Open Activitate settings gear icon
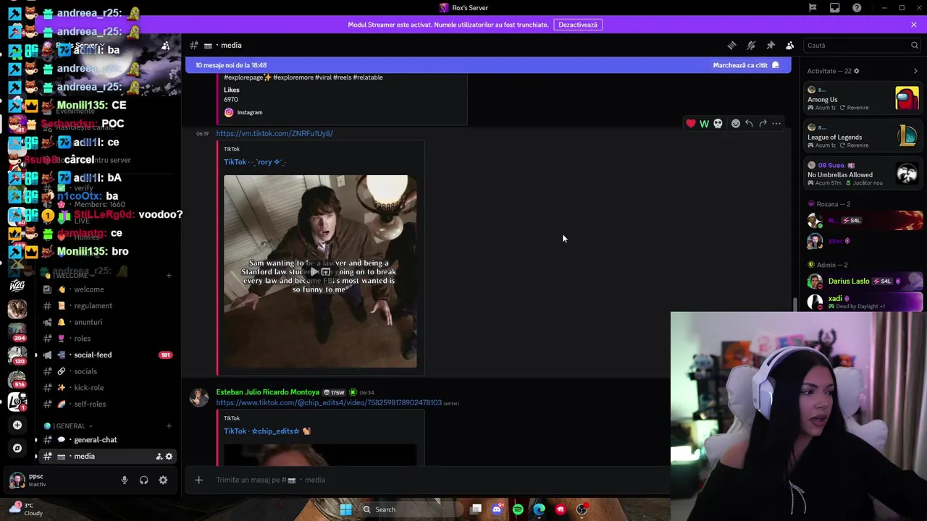The image size is (927, 521). click(857, 71)
